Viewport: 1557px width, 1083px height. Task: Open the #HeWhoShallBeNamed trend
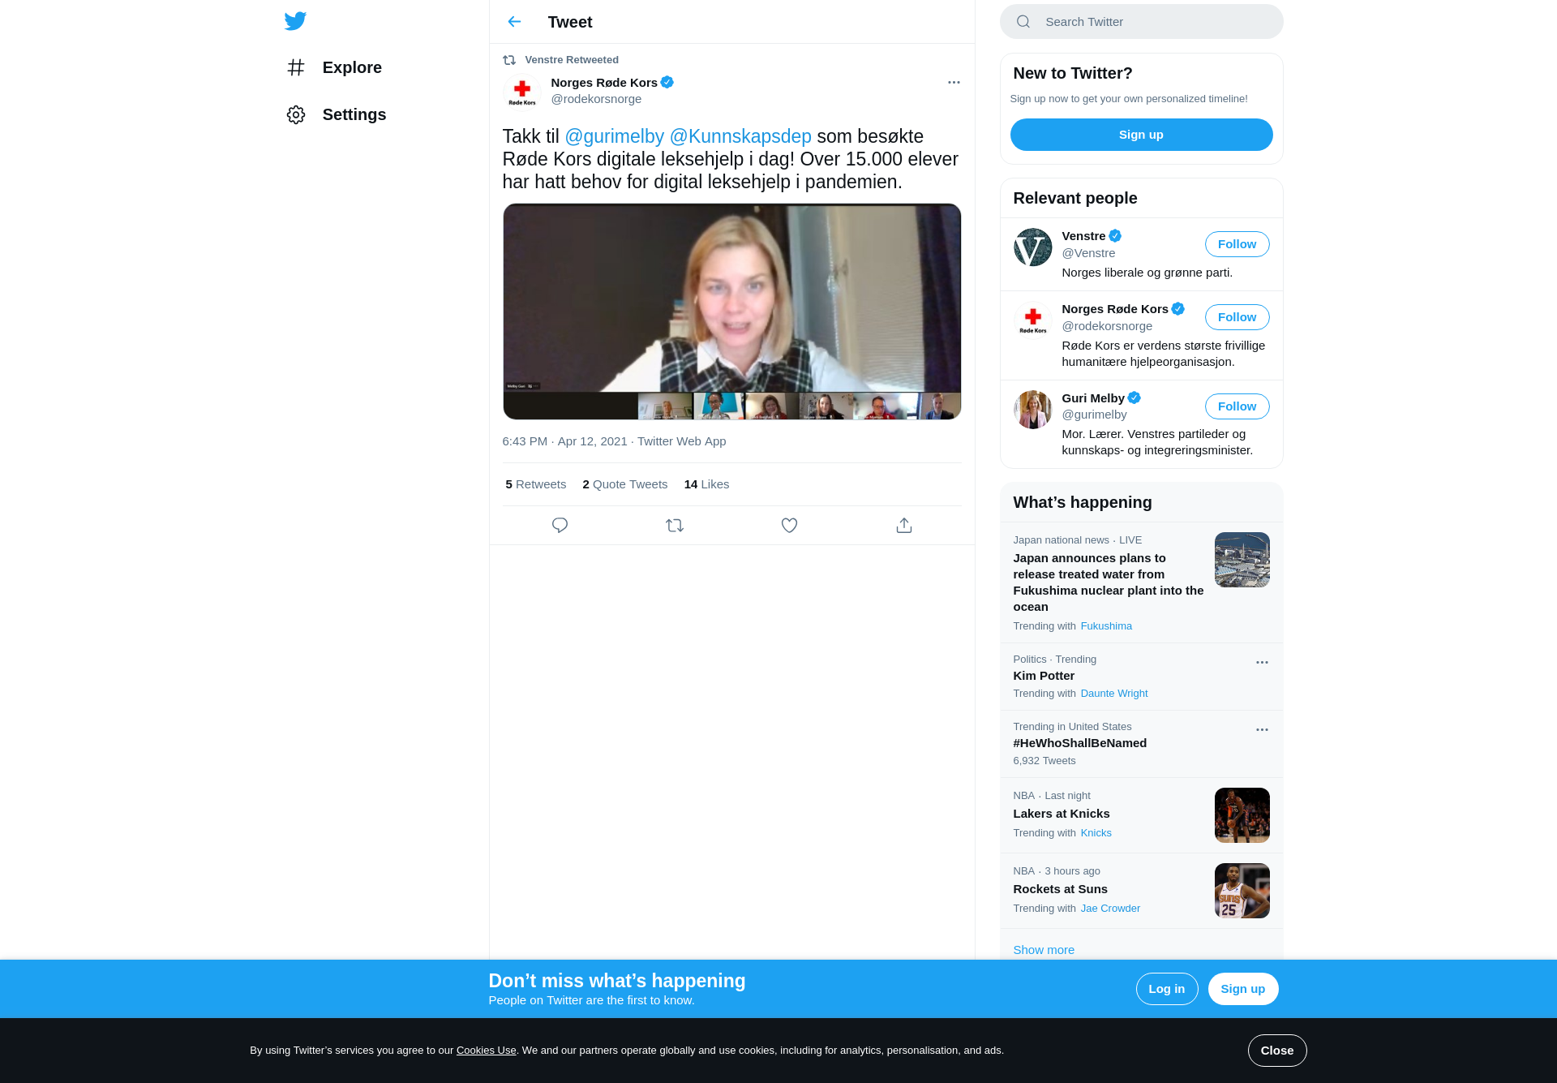click(1079, 743)
